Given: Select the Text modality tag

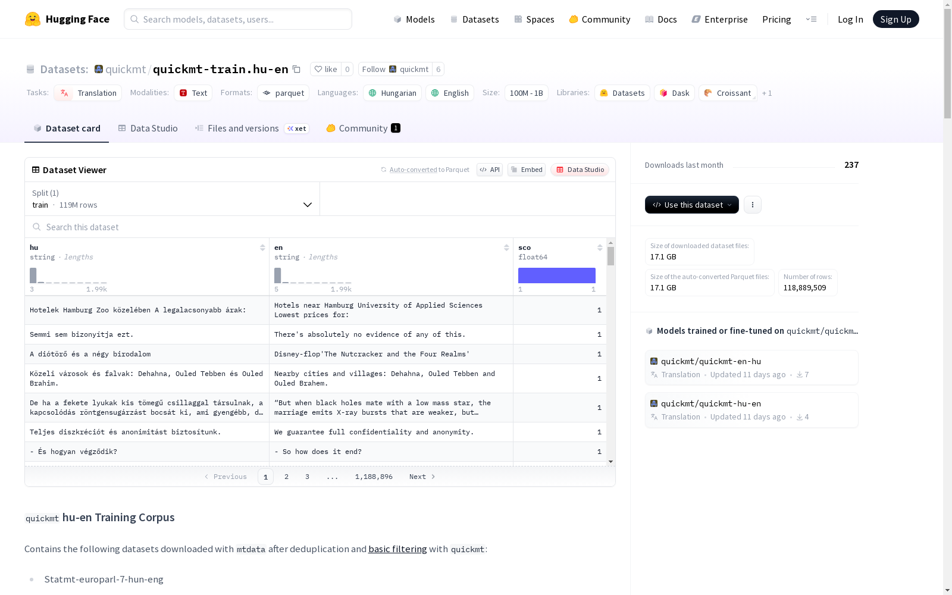Looking at the screenshot, I should coord(193,93).
